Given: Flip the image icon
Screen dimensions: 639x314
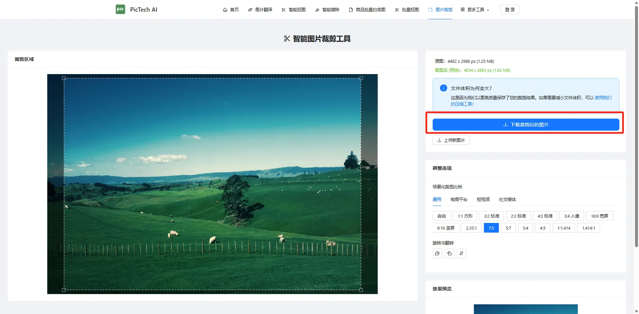Looking at the screenshot, I should tap(461, 254).
